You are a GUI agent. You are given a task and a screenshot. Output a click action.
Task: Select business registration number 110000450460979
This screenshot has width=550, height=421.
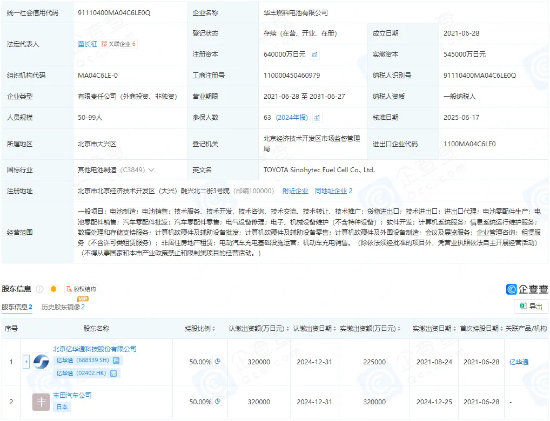tap(292, 76)
